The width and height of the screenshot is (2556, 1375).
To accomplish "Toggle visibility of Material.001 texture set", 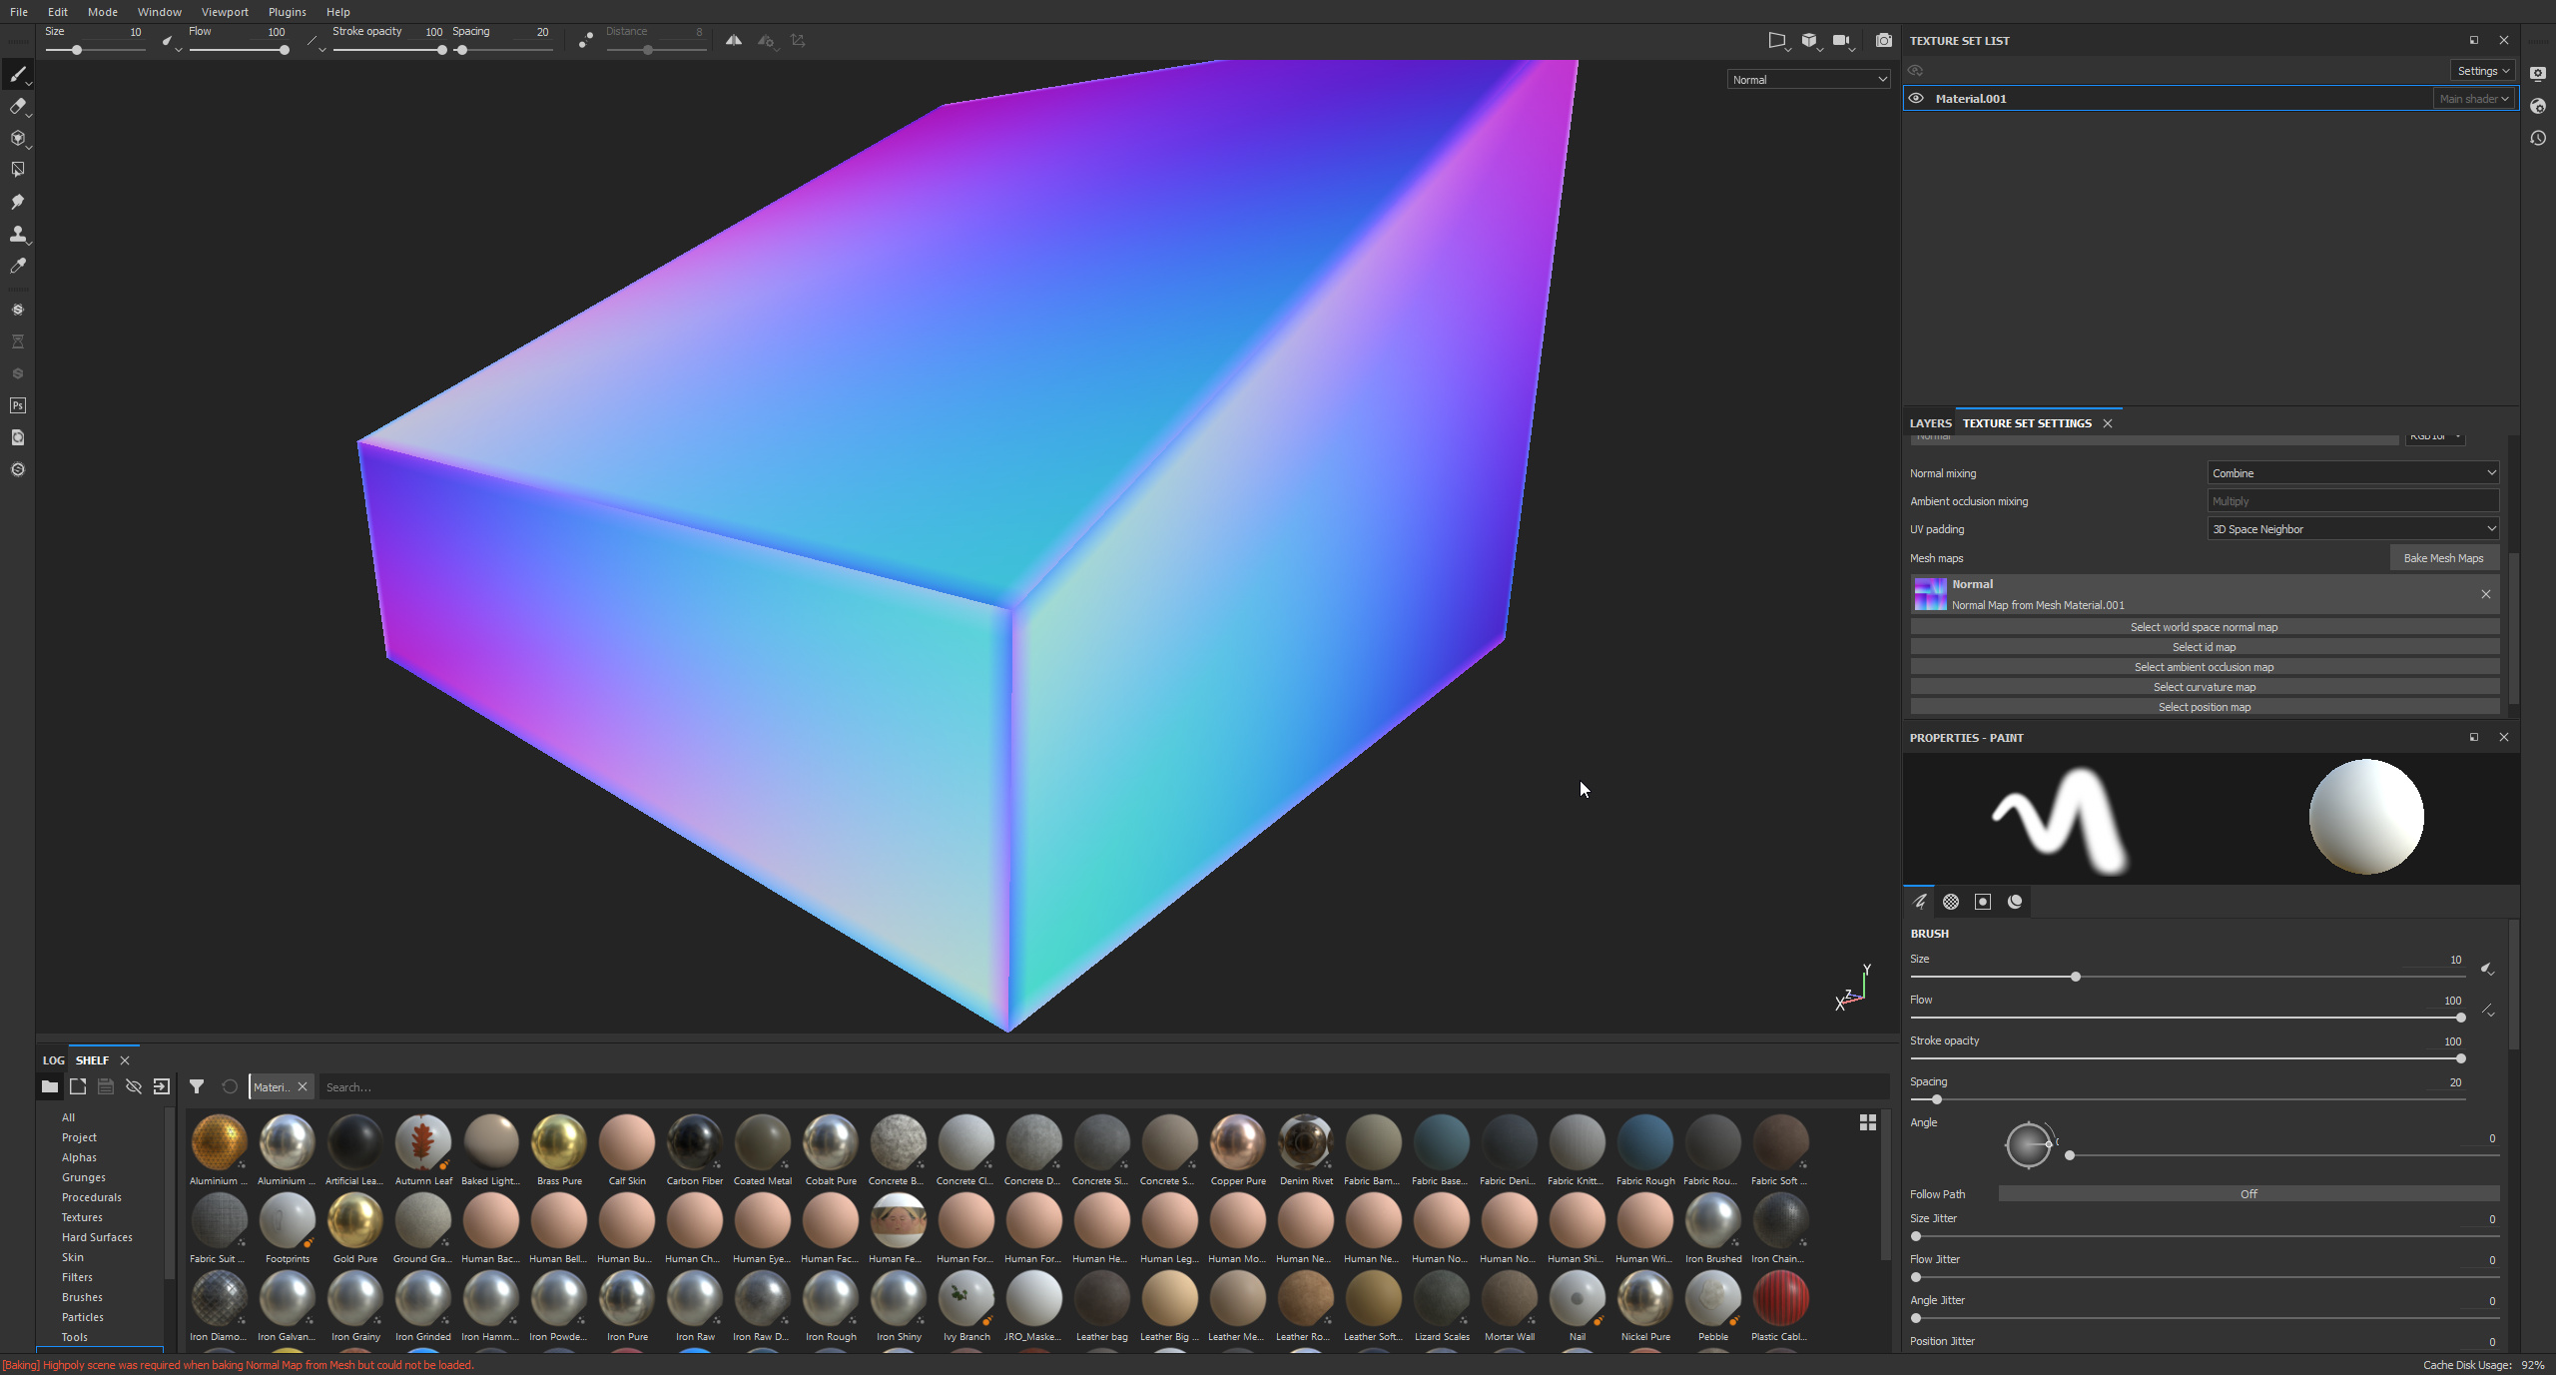I will tap(1917, 98).
